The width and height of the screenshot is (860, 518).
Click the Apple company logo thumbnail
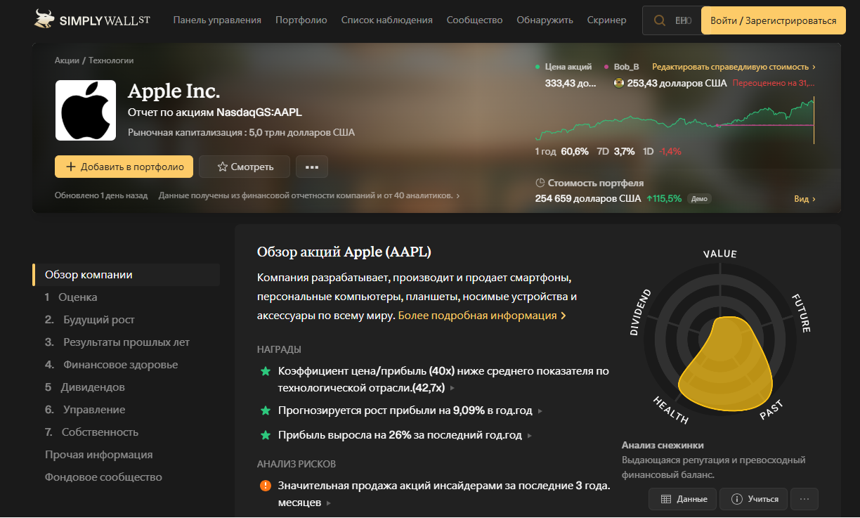tap(85, 110)
